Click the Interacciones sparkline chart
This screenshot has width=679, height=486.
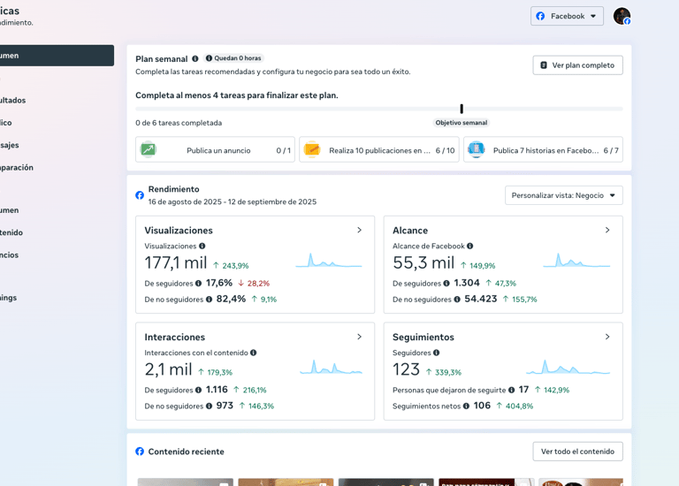[x=331, y=367]
